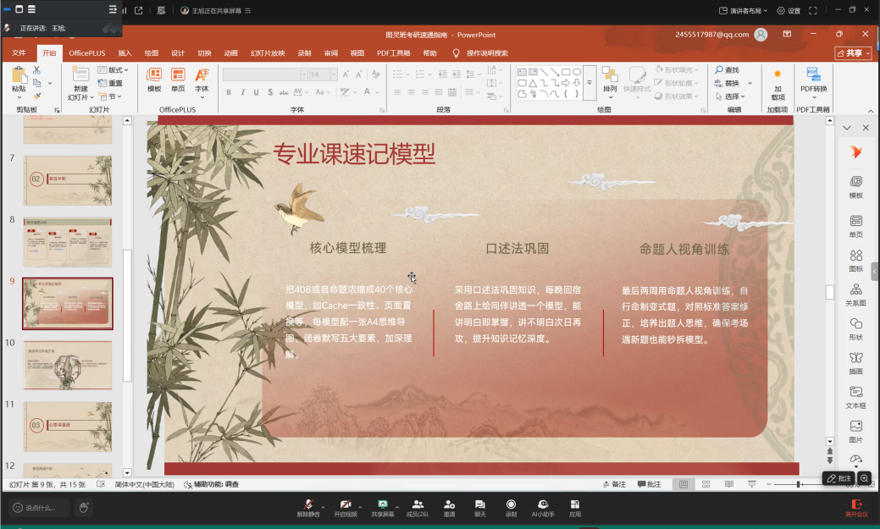Unmute microphone with 解除静音
Screen dimensions: 880x529
(x=308, y=508)
